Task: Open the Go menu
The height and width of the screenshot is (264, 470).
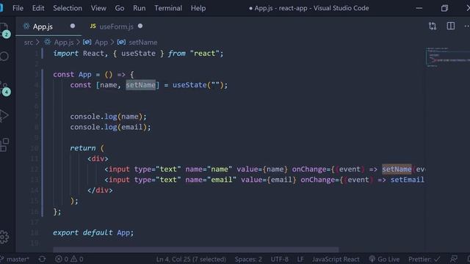Action: [119, 8]
